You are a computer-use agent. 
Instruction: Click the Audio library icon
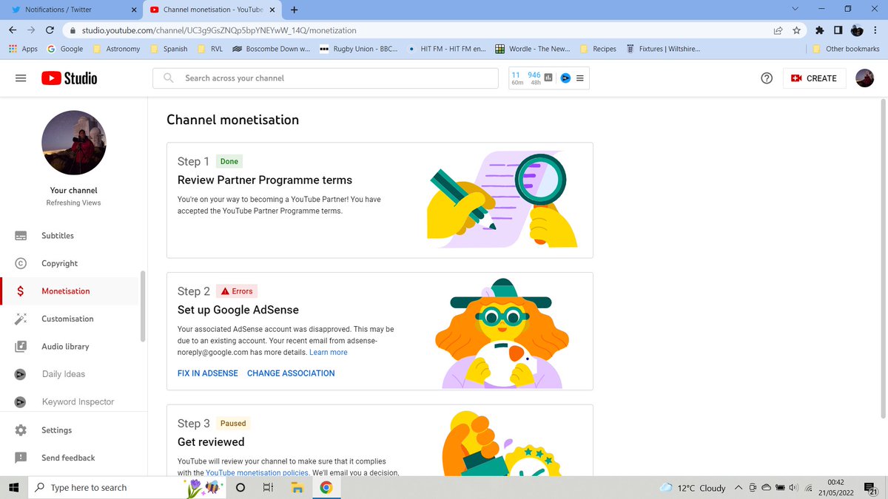pyautogui.click(x=21, y=347)
